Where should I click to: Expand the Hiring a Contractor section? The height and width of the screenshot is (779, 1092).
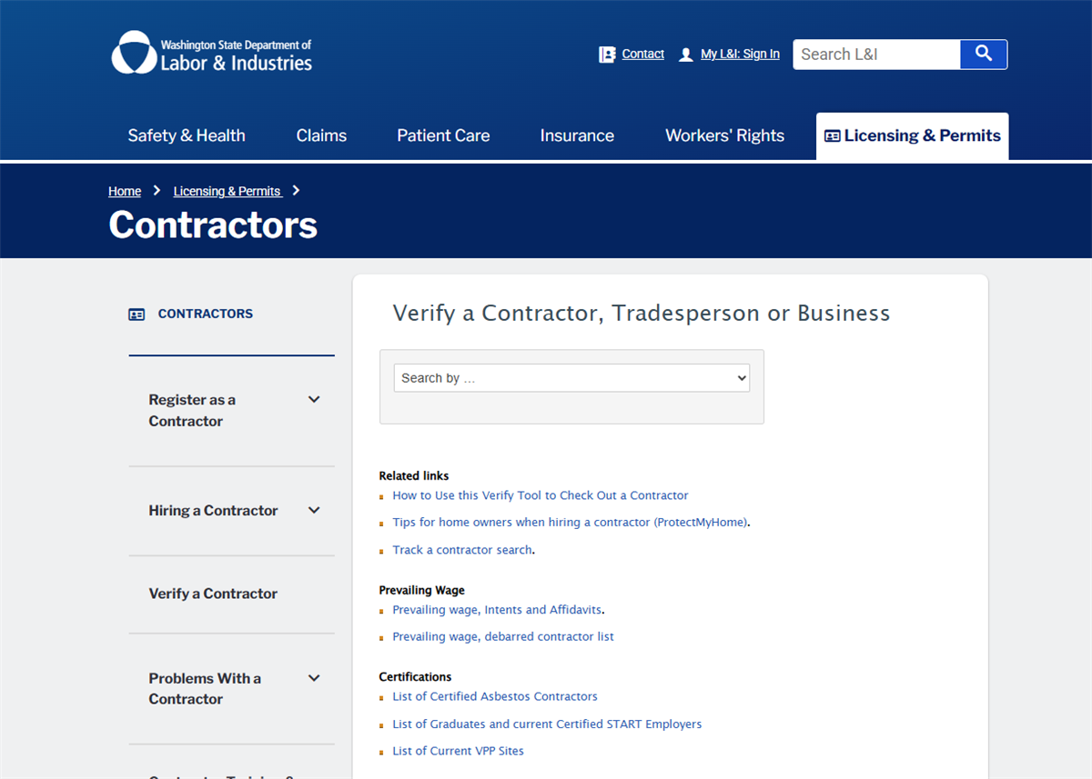(x=313, y=510)
